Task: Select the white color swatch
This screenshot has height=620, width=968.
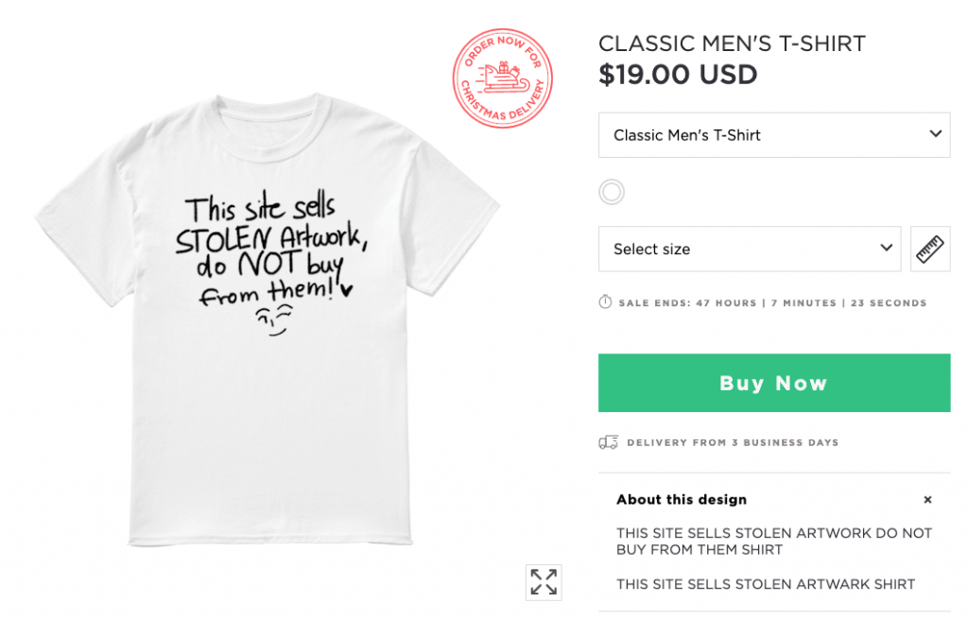Action: [x=612, y=192]
